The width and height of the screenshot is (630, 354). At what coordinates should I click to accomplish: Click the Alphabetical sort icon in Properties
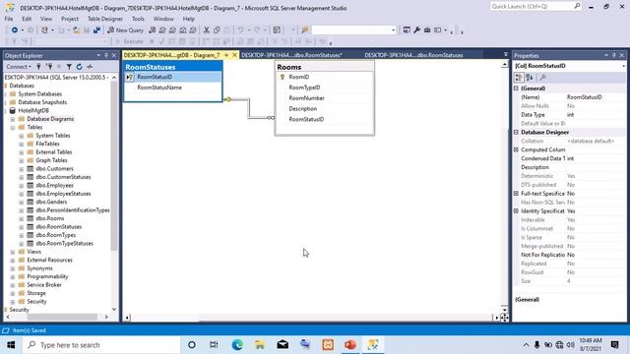pyautogui.click(x=530, y=77)
